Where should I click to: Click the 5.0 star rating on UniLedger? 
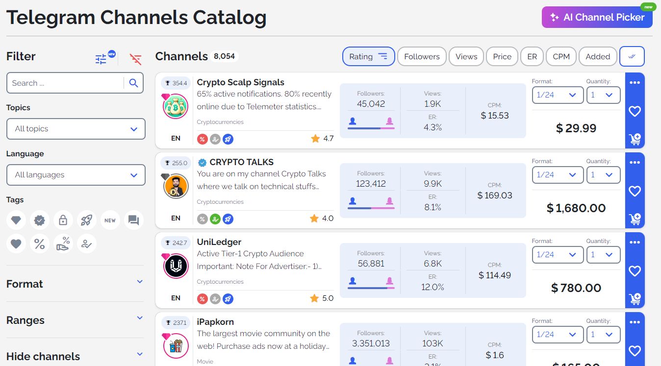tap(322, 298)
